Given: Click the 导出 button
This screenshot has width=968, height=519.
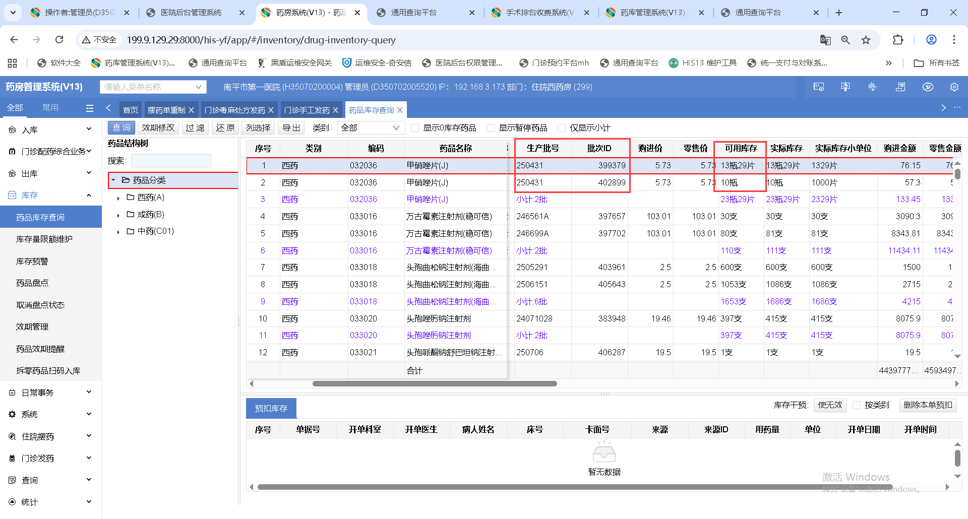Looking at the screenshot, I should click(x=291, y=128).
